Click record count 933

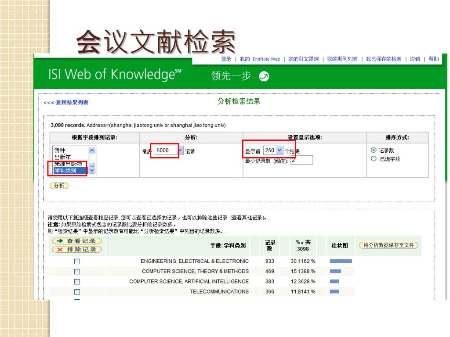269,261
